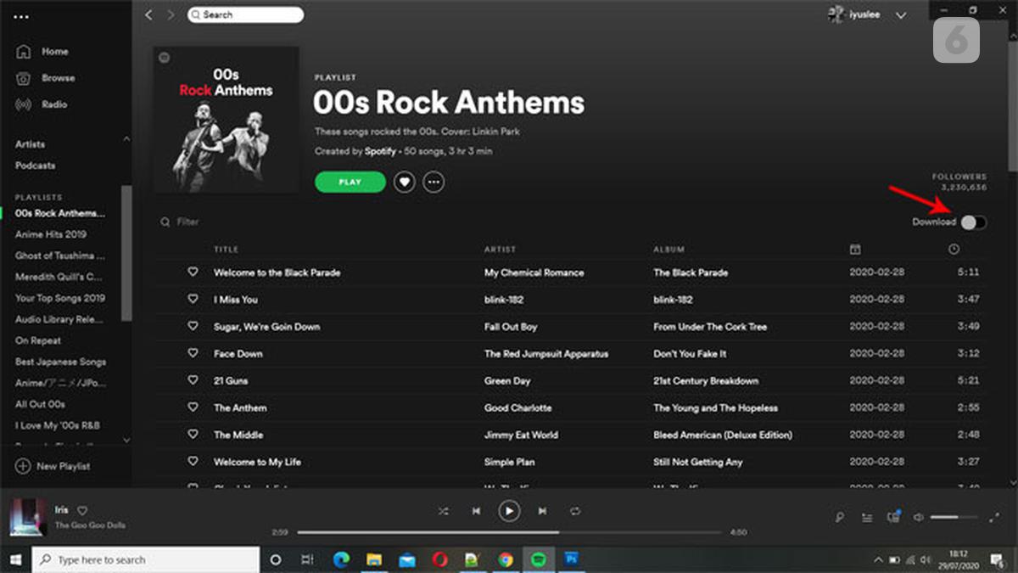Expand the hidden playlists with the chevron
Screen dimensions: 1018x573
(x=126, y=441)
